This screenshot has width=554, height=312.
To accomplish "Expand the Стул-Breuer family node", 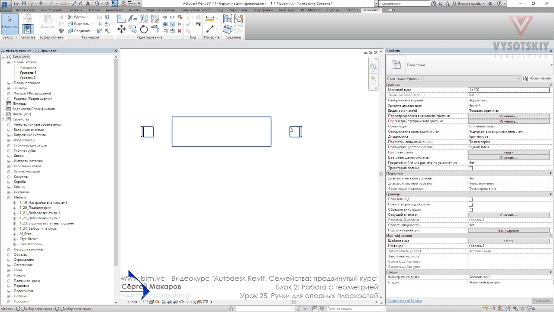I will [x=15, y=239].
